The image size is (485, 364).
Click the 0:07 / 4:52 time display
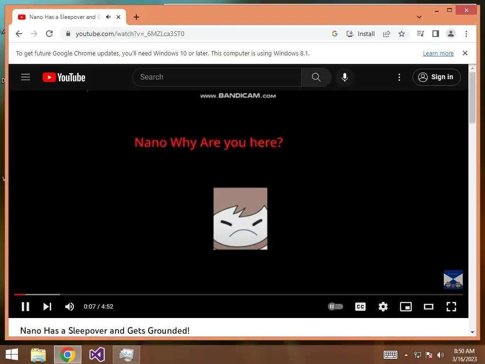click(x=99, y=307)
